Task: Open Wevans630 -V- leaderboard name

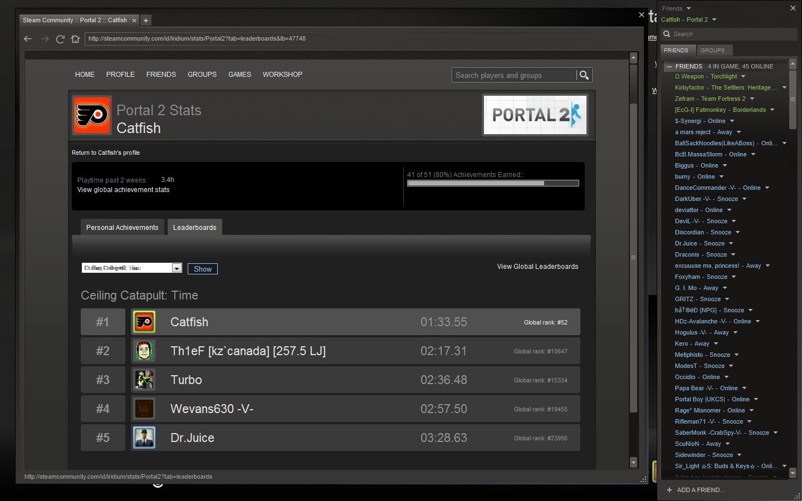Action: 212,409
